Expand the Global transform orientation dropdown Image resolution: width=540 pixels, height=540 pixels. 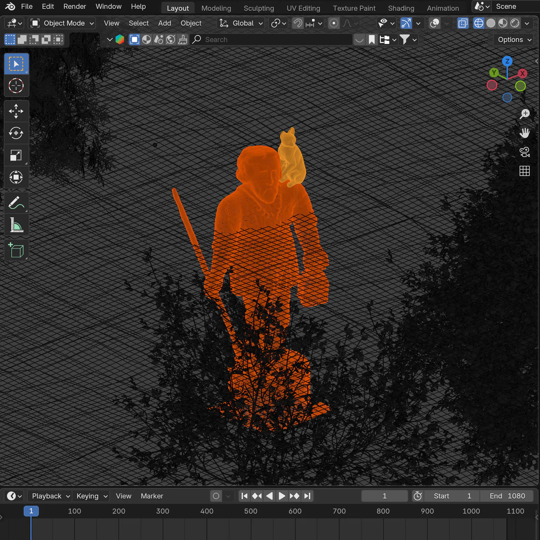(241, 23)
